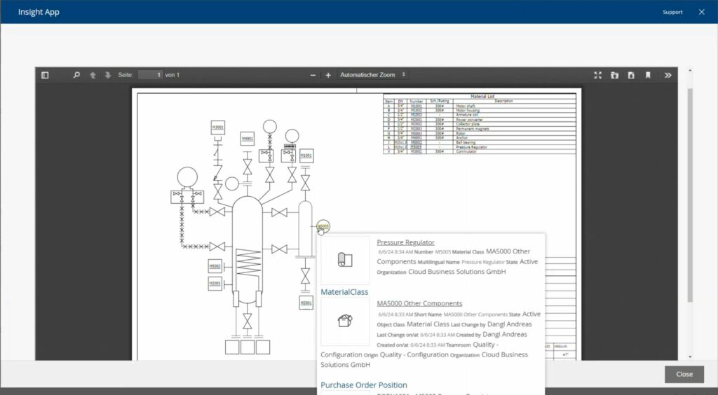Click the outer scrollbar down arrow
This screenshot has height=395, width=718.
[690, 356]
